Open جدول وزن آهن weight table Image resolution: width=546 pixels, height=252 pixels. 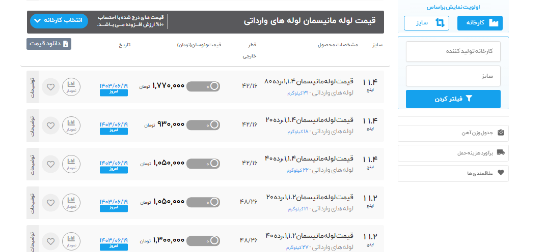point(453,133)
